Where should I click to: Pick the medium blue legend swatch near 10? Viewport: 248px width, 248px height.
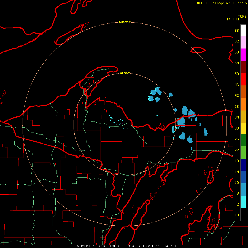243,177
